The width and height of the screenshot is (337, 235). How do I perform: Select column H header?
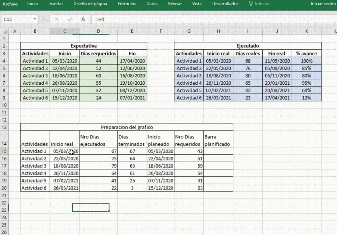pyautogui.click(x=218, y=31)
